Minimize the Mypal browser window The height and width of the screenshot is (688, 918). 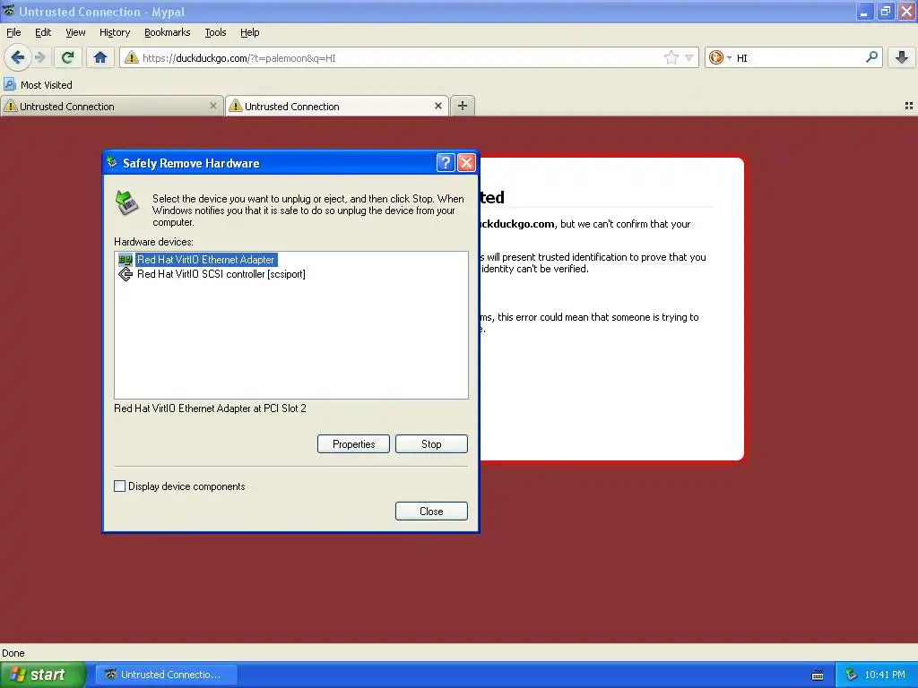coord(865,11)
